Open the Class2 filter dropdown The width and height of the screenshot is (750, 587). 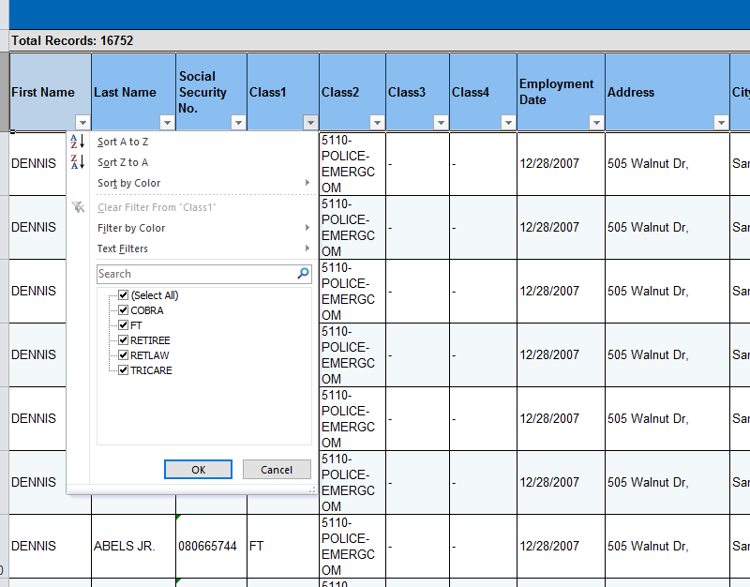(377, 123)
